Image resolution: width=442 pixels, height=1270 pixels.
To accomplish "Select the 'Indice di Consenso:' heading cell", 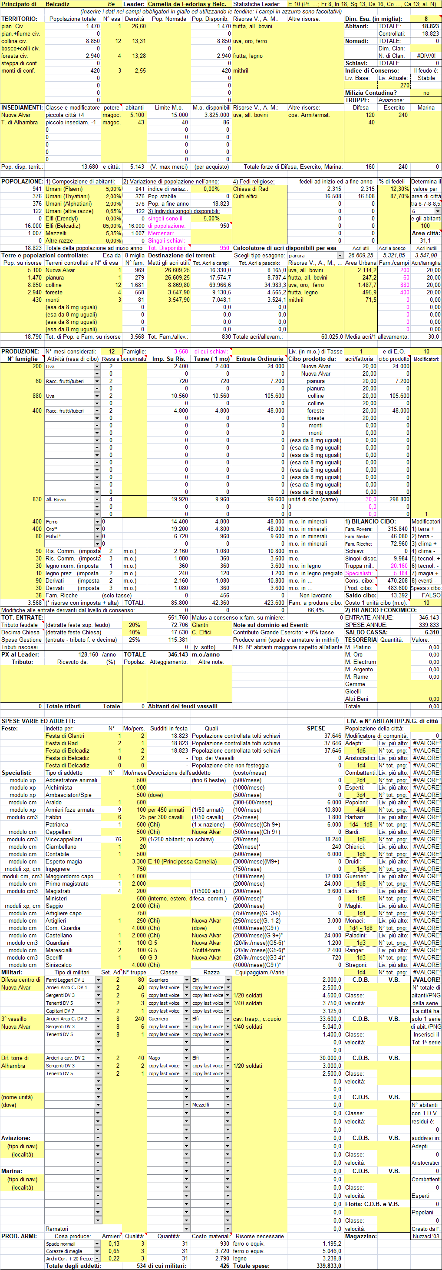I will [x=377, y=70].
